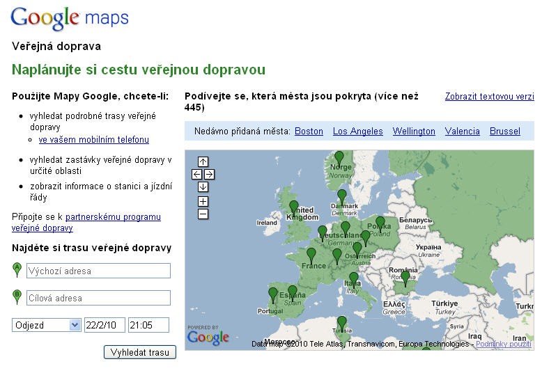
Task: Zoom out of the map with minus button
Action: [203, 214]
